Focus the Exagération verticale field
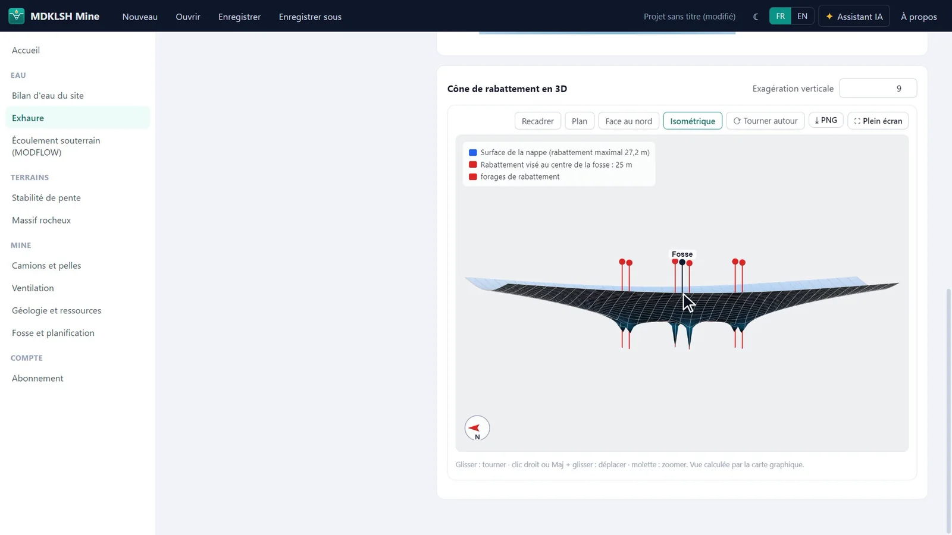The height and width of the screenshot is (535, 952). click(878, 89)
